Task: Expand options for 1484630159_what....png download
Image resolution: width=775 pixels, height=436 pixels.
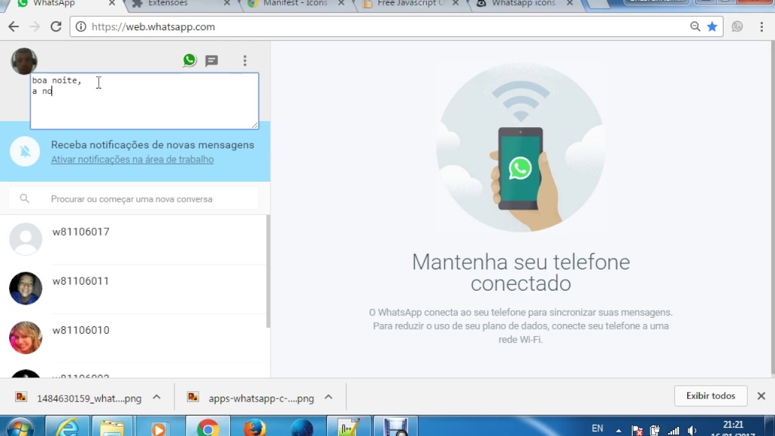Action: 156,397
